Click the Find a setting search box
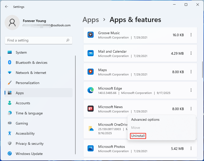Viewport: 204px width, 161px height. [36, 40]
